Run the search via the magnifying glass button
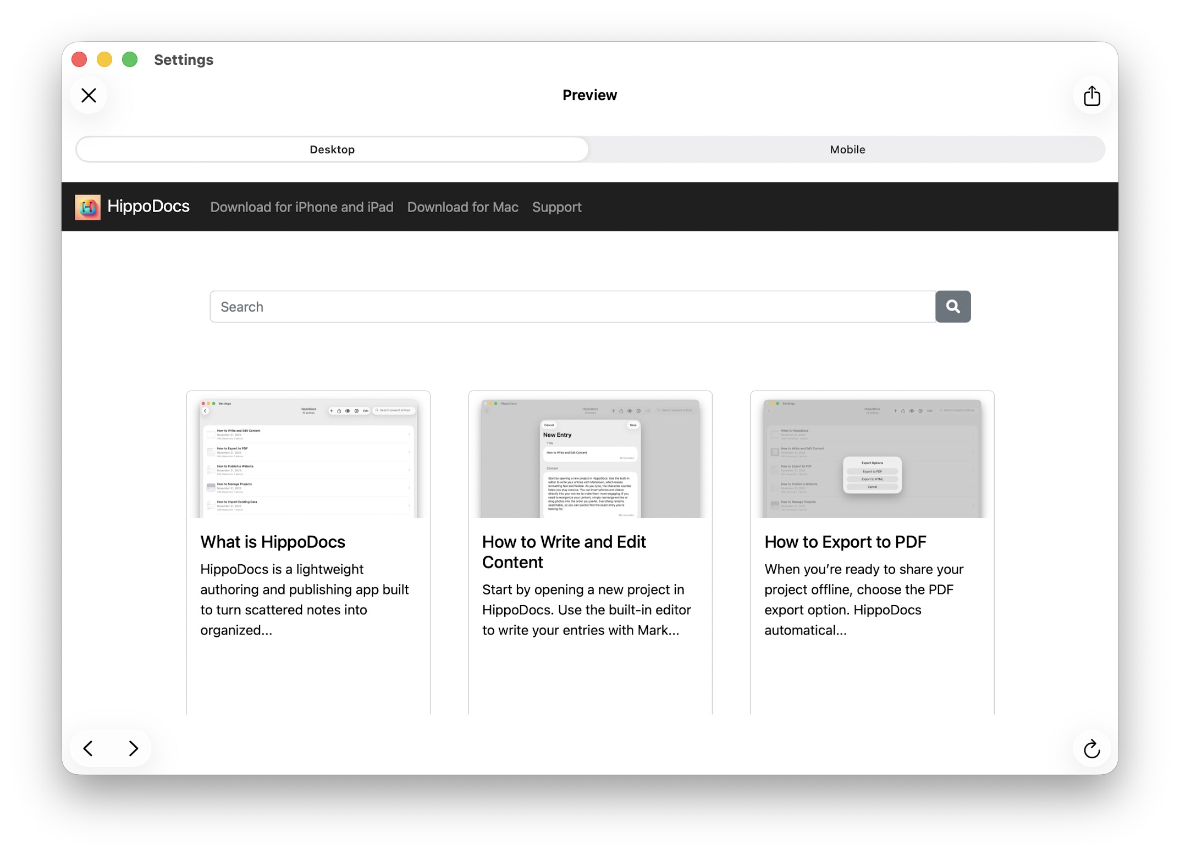This screenshot has width=1180, height=856. tap(953, 306)
